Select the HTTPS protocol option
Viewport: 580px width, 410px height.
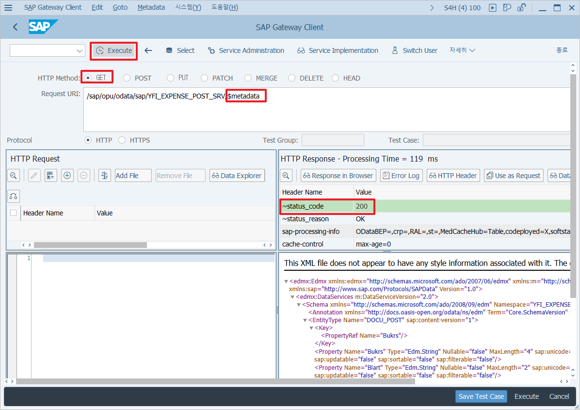122,140
